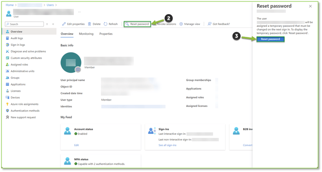The width and height of the screenshot is (322, 172).
Task: Click Edit properties in the toolbar
Action: [73, 24]
